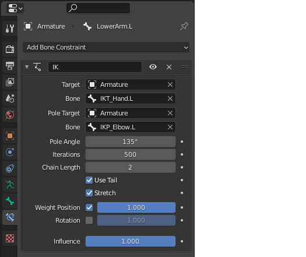This screenshot has height=257, width=306.
Task: Open the Render properties tab
Action: click(x=10, y=49)
